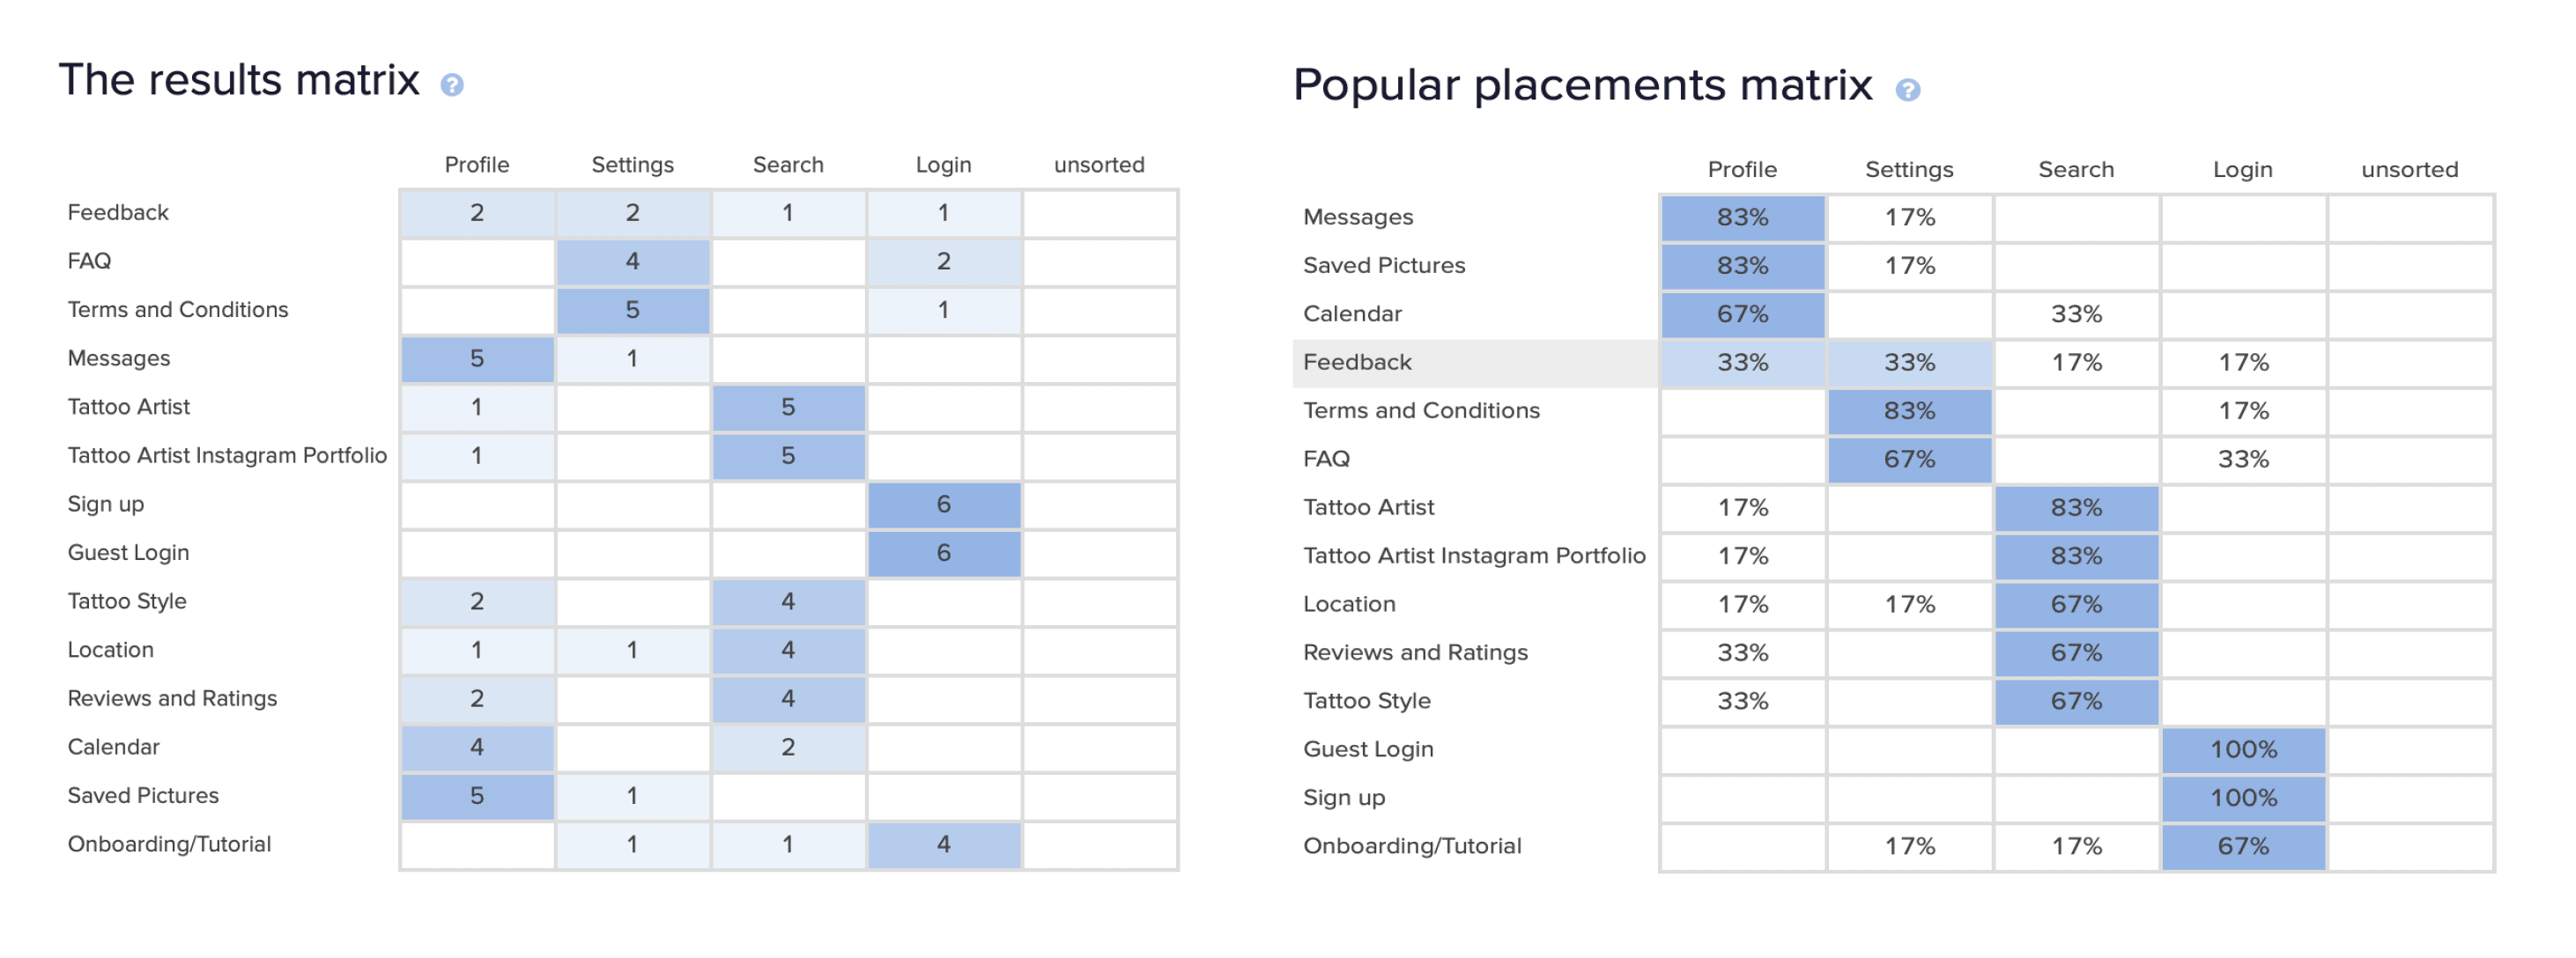Click Reviews and Ratings label in popular placements

(1415, 653)
